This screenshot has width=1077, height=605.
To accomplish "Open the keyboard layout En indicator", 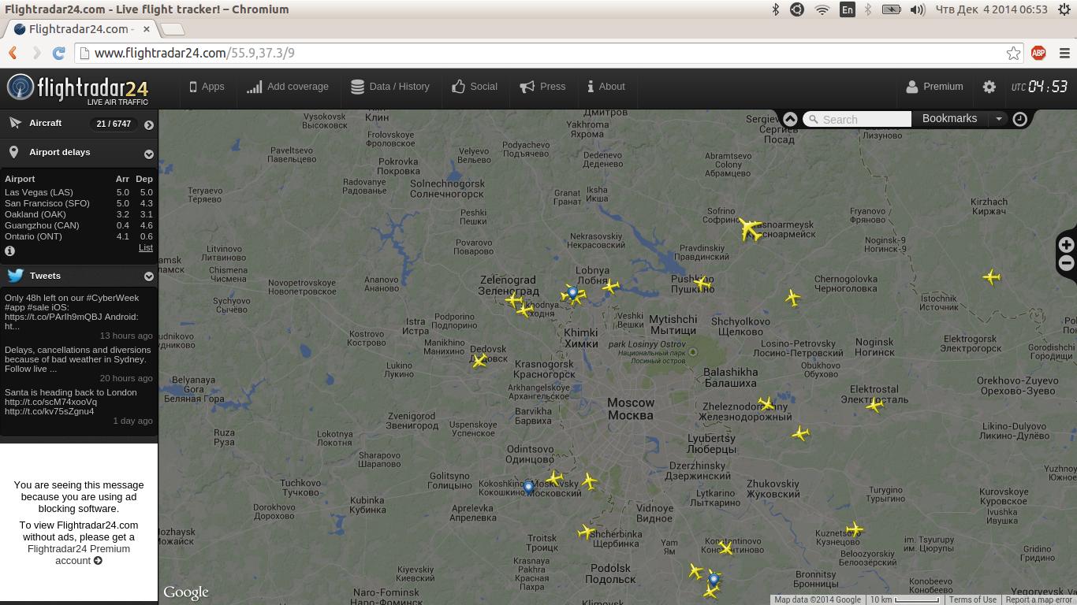I will [x=847, y=9].
